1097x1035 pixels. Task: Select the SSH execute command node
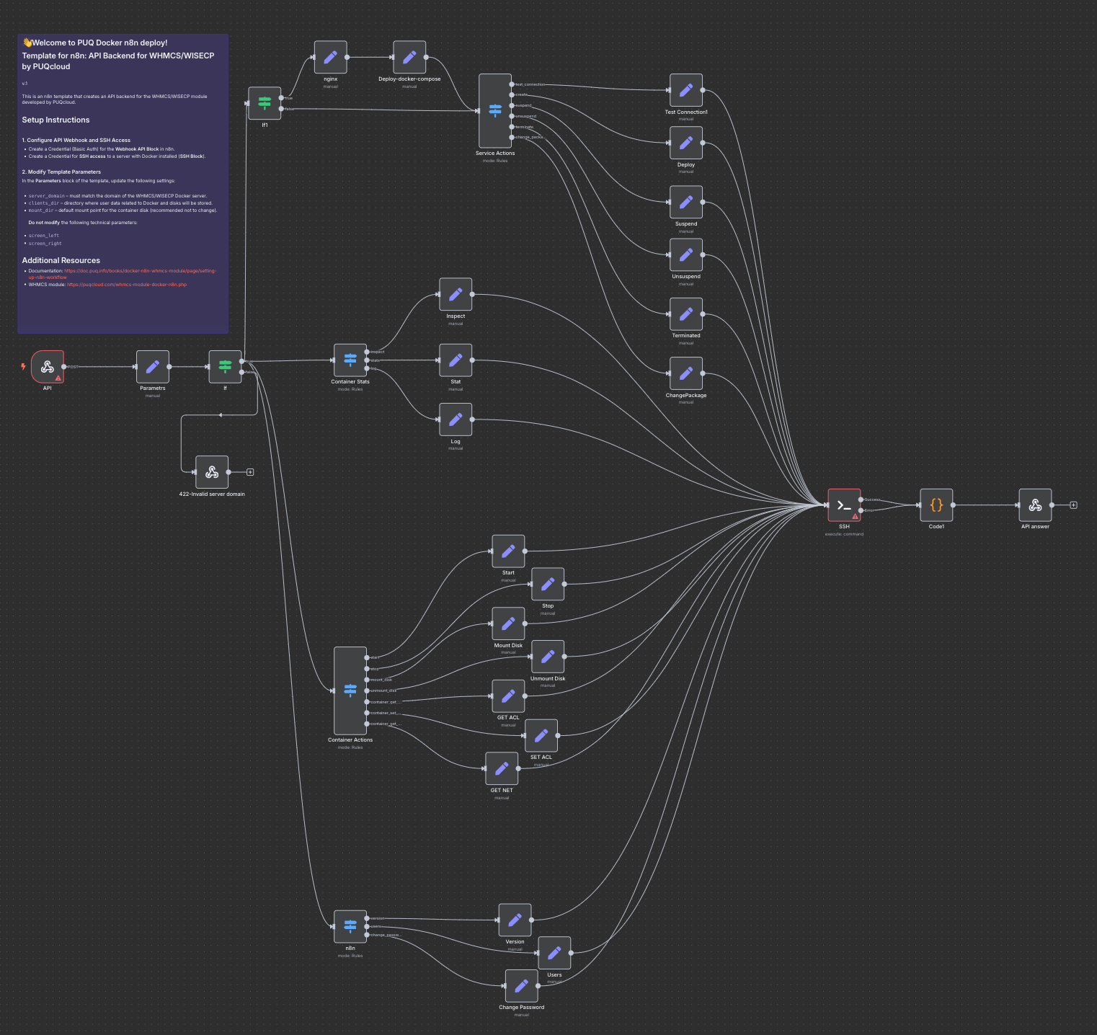coord(844,505)
